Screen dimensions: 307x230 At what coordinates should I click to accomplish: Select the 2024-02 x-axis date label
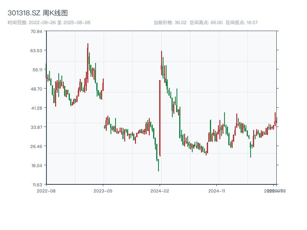[x=160, y=190]
